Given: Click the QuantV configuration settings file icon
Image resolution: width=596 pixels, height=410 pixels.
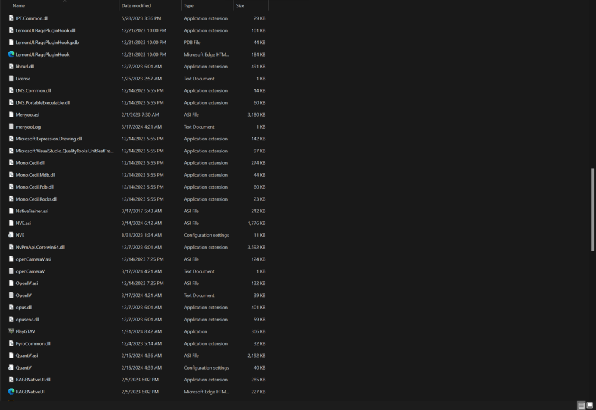Looking at the screenshot, I should pyautogui.click(x=11, y=368).
